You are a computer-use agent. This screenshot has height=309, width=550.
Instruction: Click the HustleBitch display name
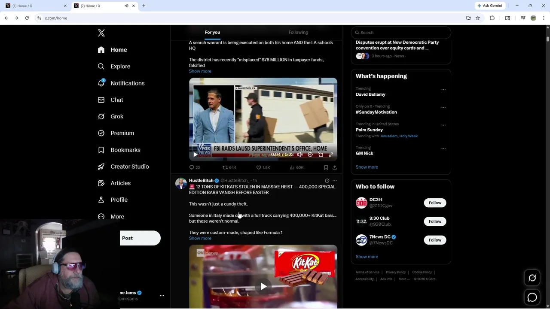pos(201,181)
